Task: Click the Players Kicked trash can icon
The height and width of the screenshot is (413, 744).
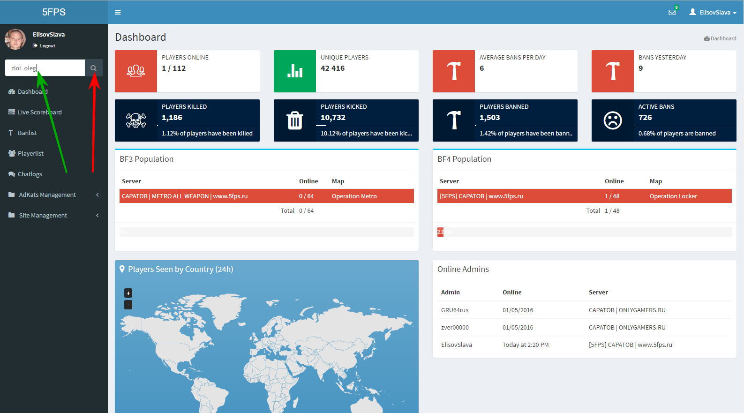Action: (295, 120)
